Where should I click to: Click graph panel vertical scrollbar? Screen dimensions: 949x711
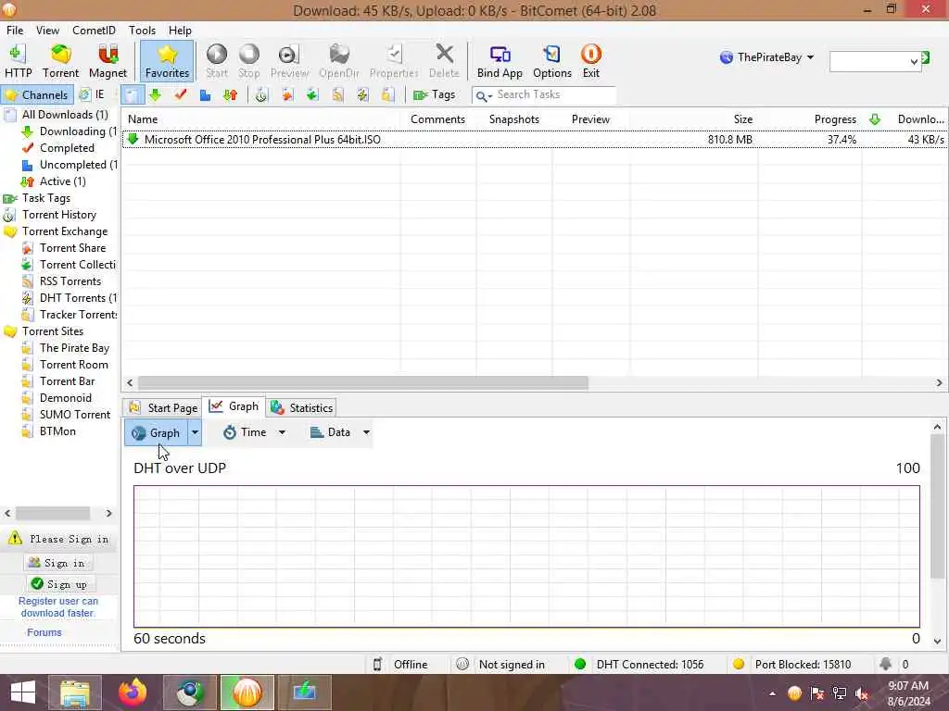(937, 506)
